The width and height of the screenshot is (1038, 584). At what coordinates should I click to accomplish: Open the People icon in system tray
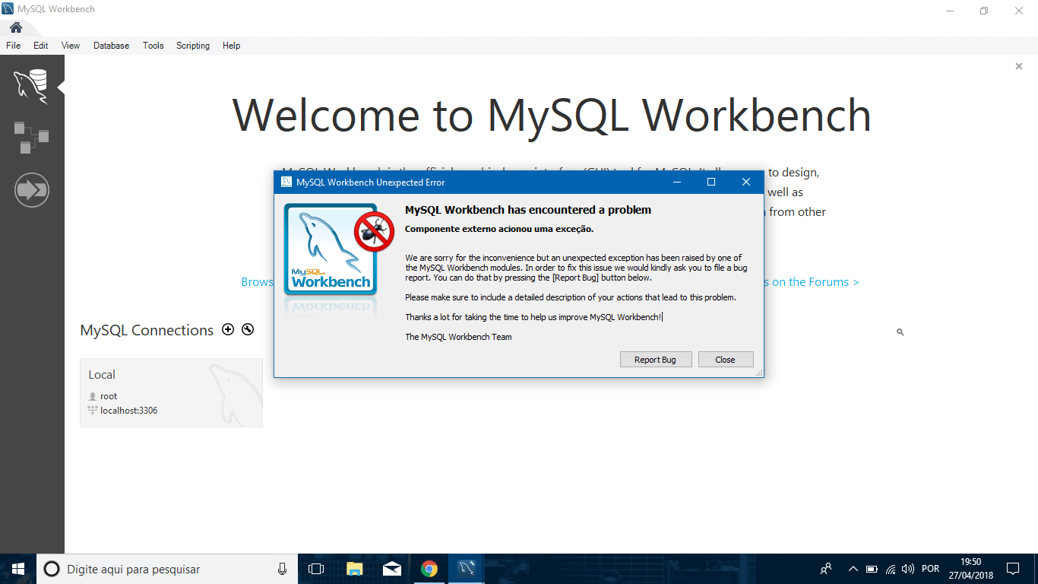[x=826, y=569]
